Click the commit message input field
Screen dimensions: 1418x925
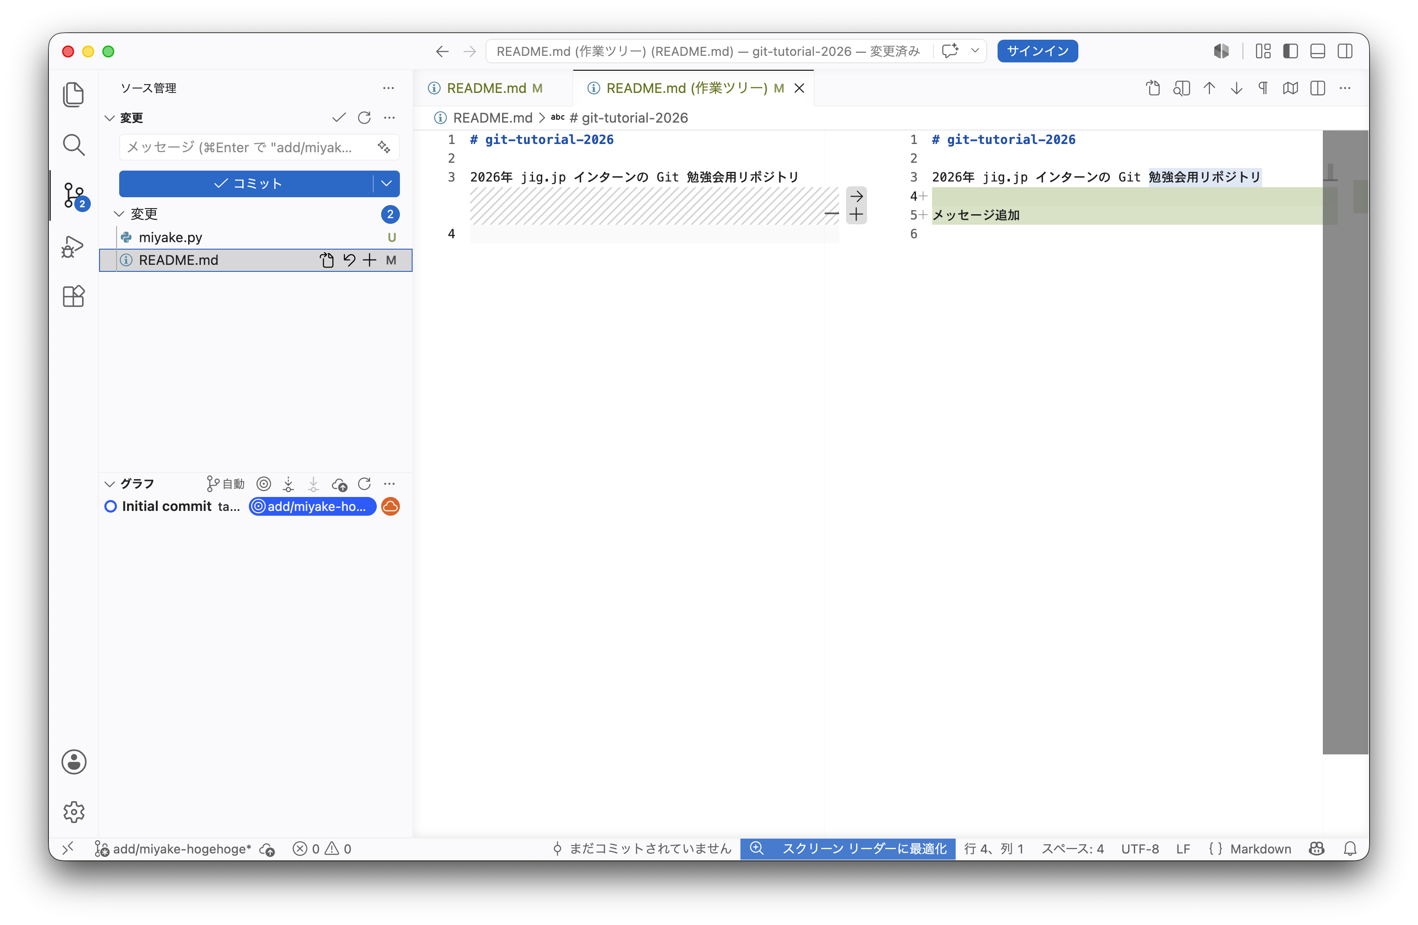[x=259, y=147]
